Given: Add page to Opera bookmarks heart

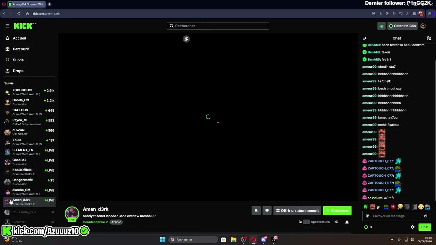Looking at the screenshot, I should tap(401, 14).
